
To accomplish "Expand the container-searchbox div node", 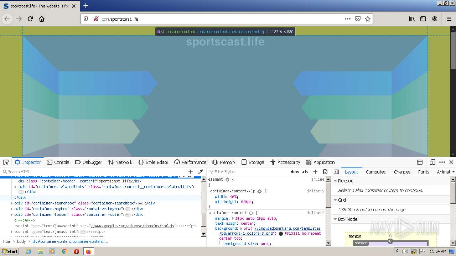I will [11, 203].
